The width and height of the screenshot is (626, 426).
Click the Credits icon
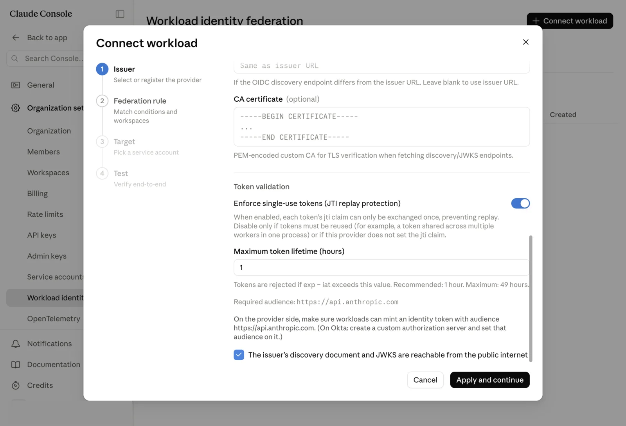click(16, 385)
